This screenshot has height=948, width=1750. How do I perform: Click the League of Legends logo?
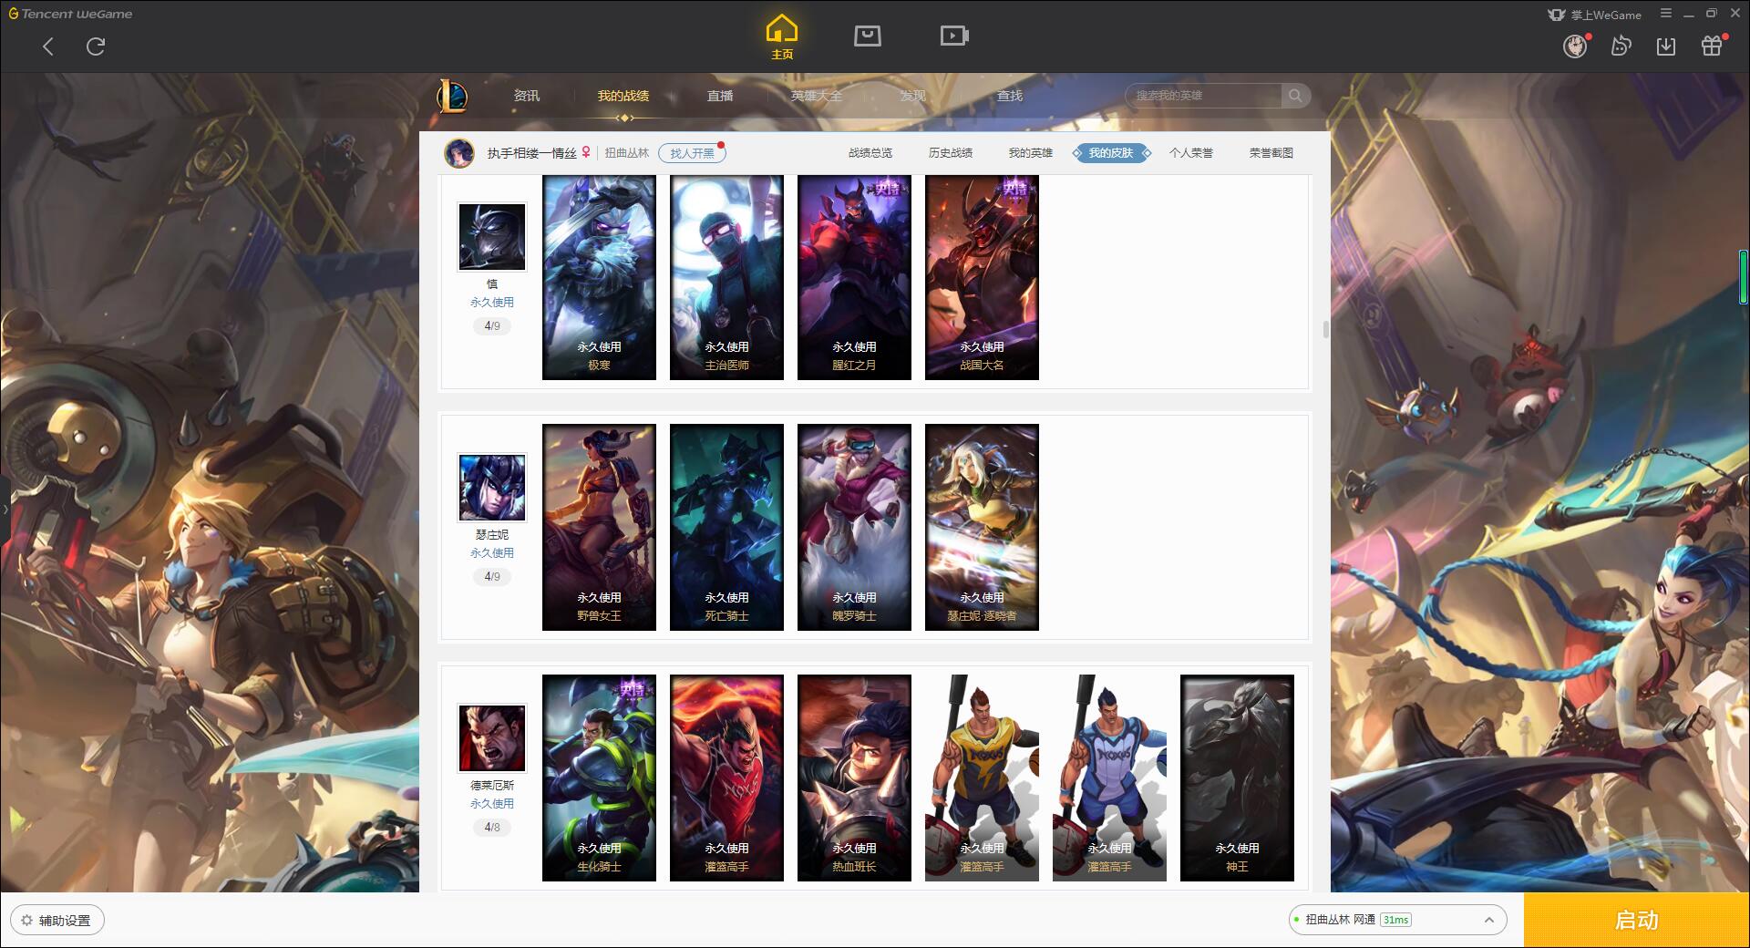[453, 96]
